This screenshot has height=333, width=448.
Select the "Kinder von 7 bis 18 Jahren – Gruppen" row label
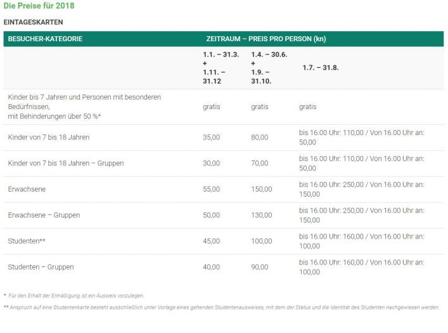[x=66, y=163]
